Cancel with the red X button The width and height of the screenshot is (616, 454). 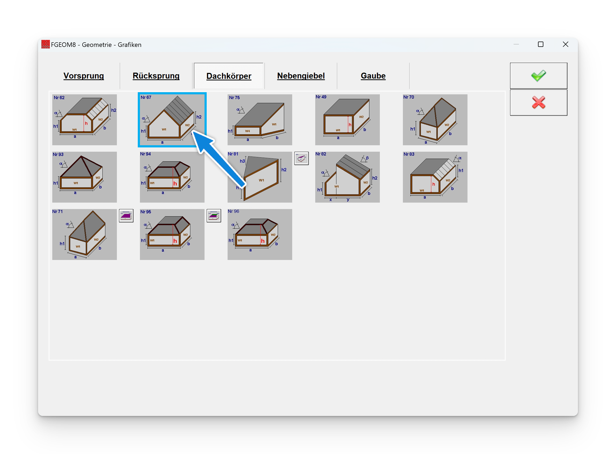(x=538, y=102)
